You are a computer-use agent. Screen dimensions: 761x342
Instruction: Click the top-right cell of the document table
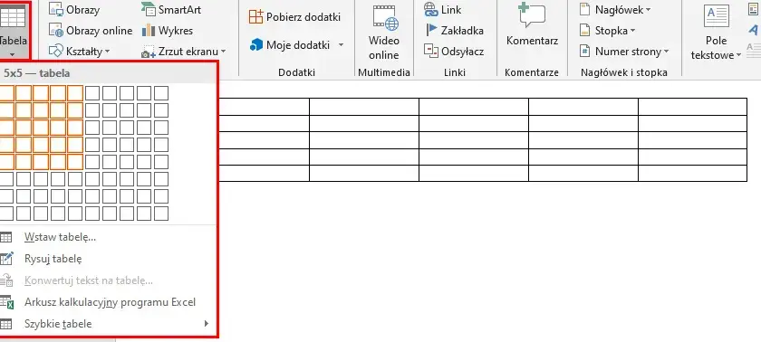coord(692,107)
